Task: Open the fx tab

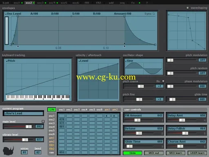Action: pyautogui.click(x=133, y=3)
